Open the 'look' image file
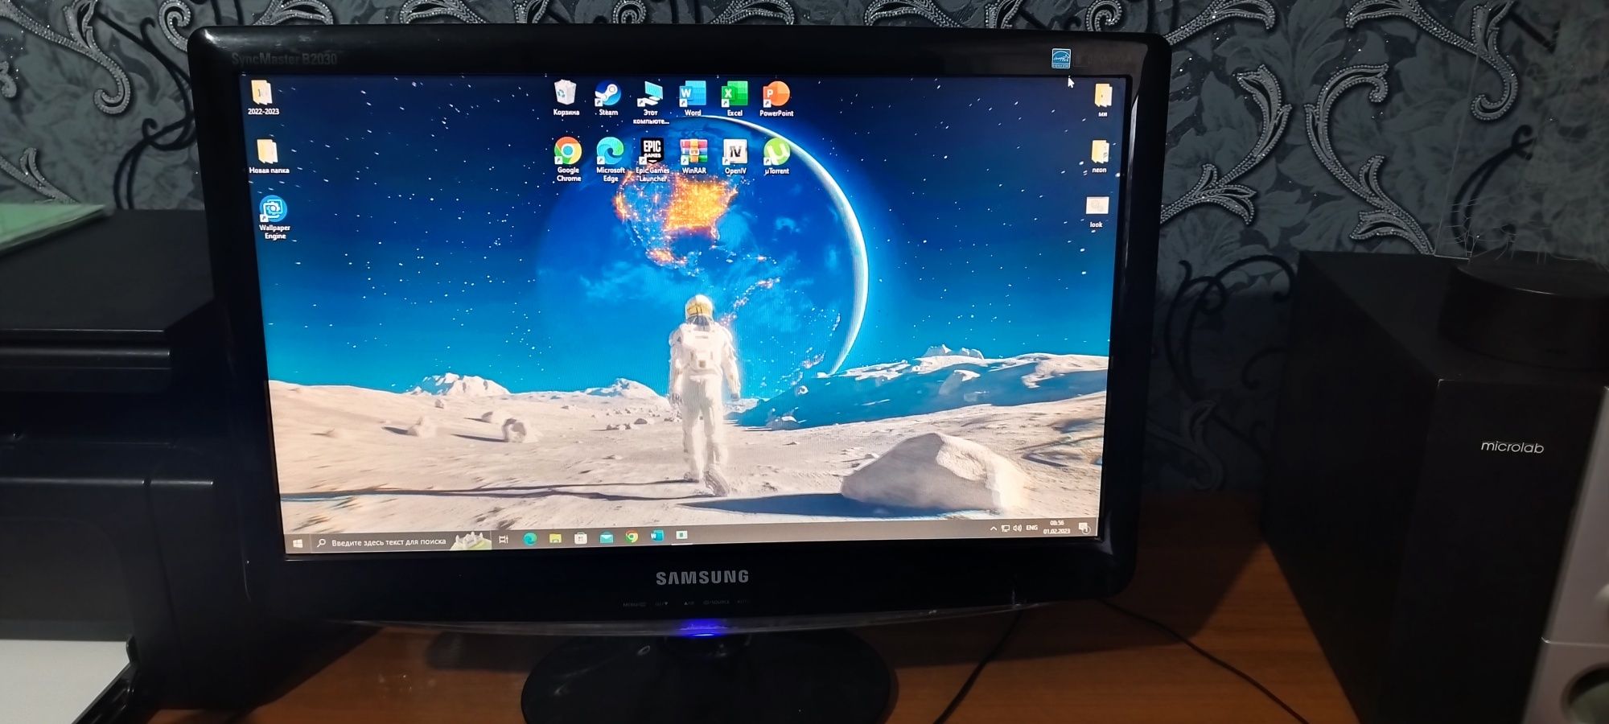The height and width of the screenshot is (724, 1609). [x=1097, y=212]
